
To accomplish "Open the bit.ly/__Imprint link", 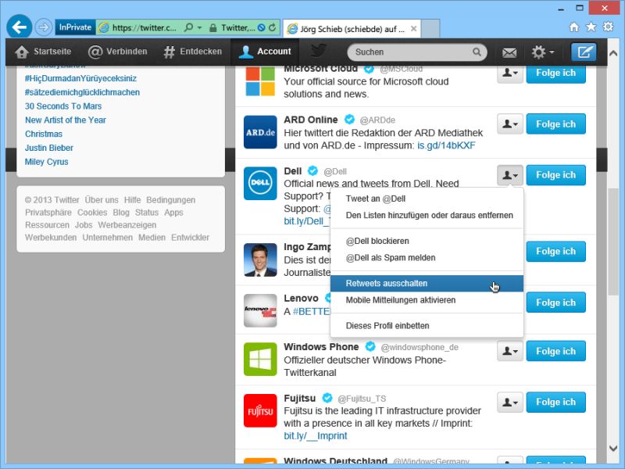I will point(316,436).
